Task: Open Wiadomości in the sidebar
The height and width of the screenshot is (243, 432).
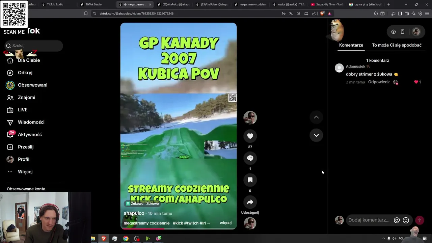Action: pos(31,122)
